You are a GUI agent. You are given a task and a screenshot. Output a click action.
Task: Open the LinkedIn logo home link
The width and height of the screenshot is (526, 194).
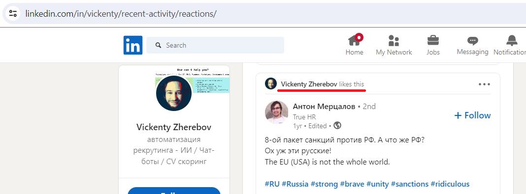point(133,45)
